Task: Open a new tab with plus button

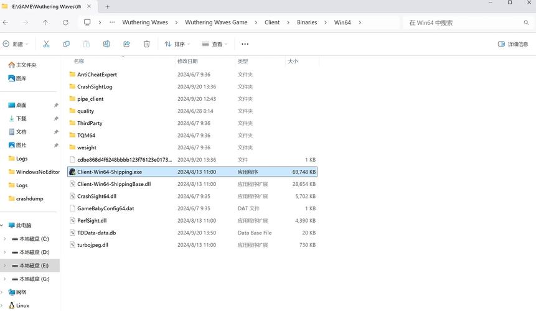Action: (107, 6)
